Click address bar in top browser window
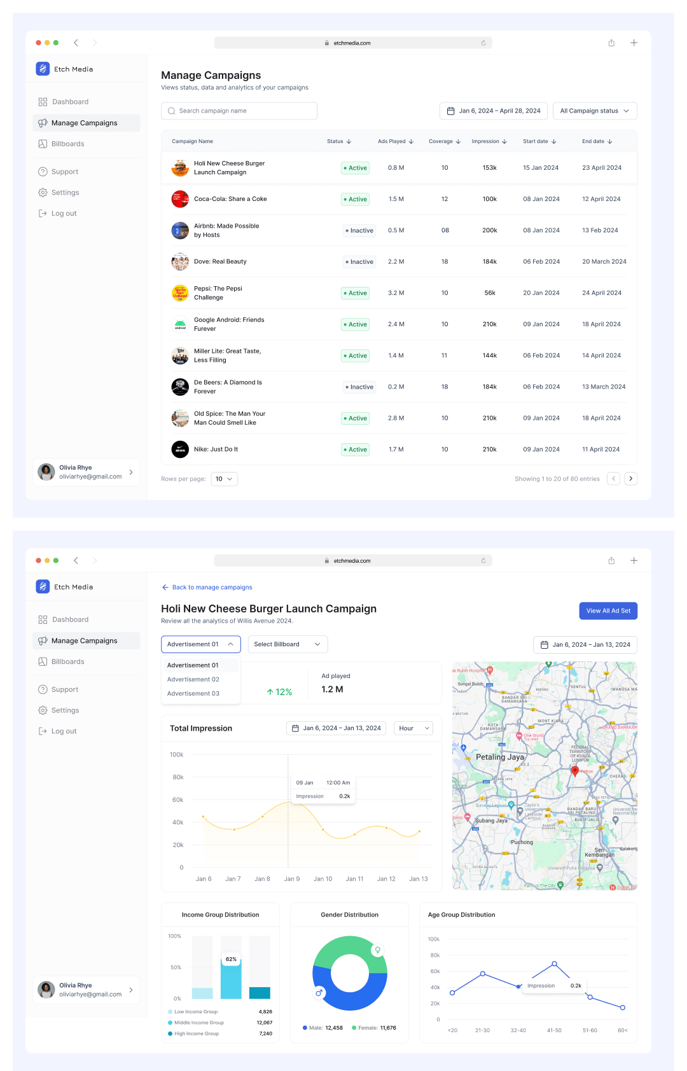Screen dimensions: 687x1071 353,43
